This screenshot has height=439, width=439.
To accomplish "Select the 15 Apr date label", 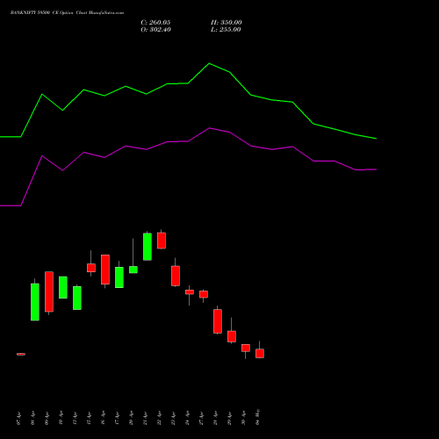I will point(90,419).
